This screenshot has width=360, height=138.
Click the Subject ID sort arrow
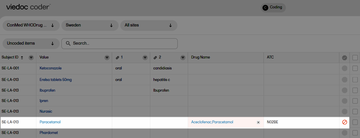(x=22, y=58)
